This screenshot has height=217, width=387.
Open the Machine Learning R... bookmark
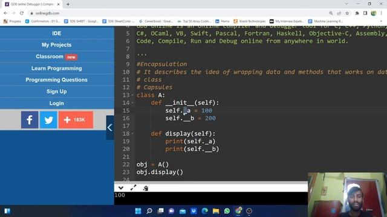[x=325, y=22]
